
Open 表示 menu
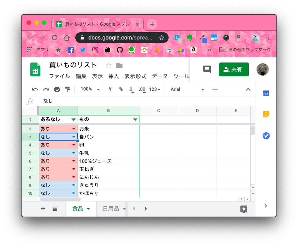coord(97,76)
